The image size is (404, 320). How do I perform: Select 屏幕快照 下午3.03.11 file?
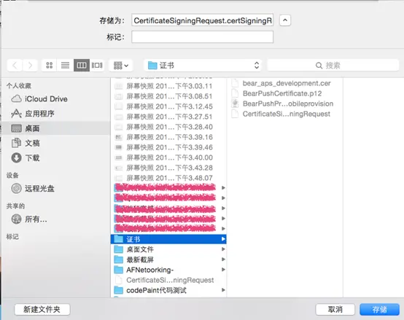[x=168, y=86]
